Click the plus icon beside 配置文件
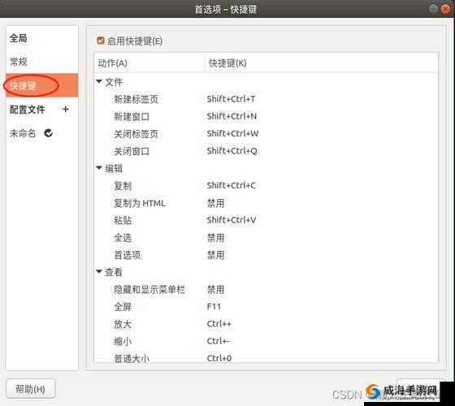 [66, 109]
